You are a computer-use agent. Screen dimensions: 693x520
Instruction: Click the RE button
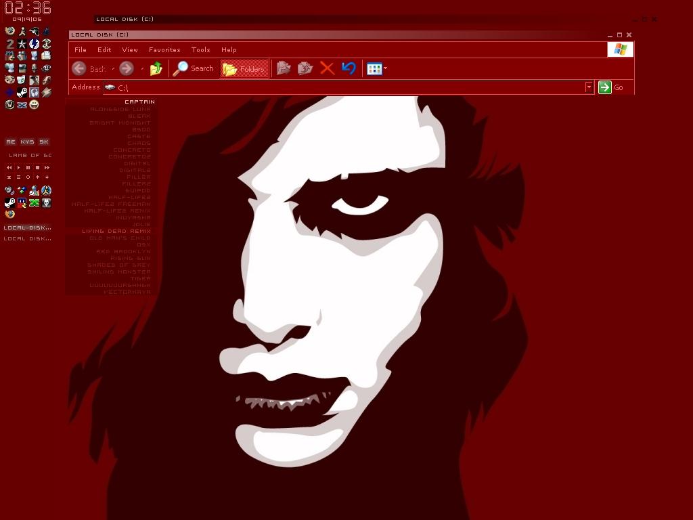[x=11, y=142]
